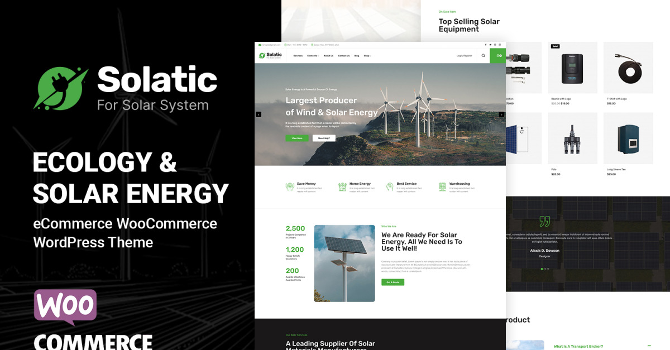Select the first green testimonial slider dot
The width and height of the screenshot is (670, 350).
click(542, 269)
